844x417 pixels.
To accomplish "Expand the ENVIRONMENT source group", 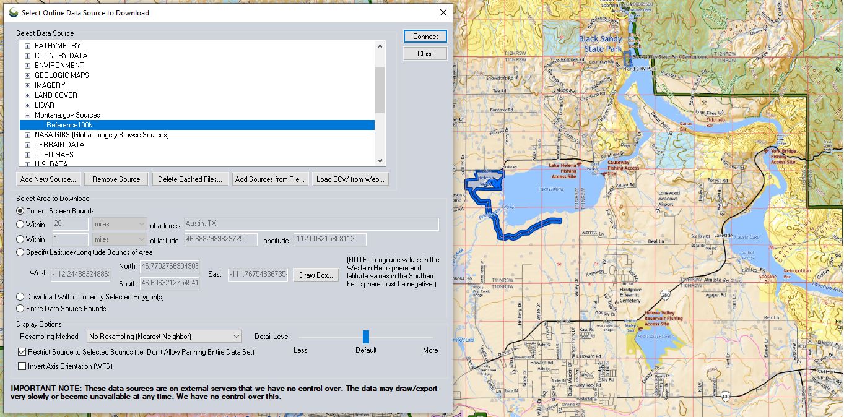I will 27,66.
